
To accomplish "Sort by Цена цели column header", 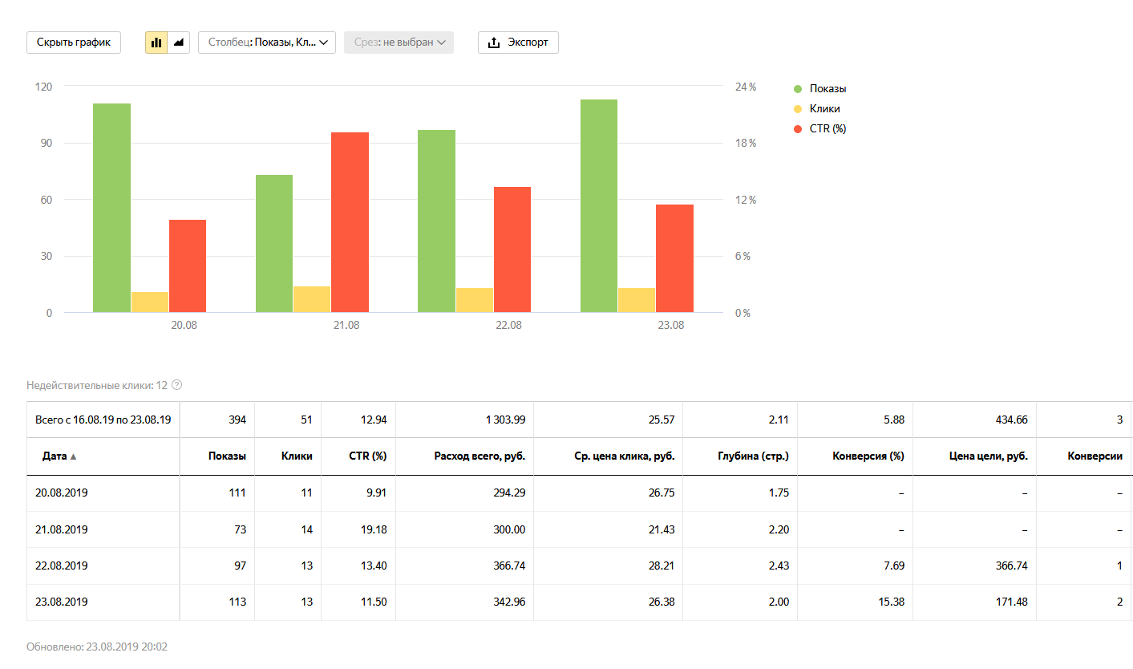I will [988, 456].
